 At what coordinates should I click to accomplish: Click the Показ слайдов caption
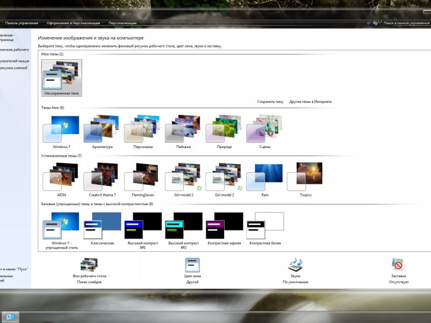89,282
